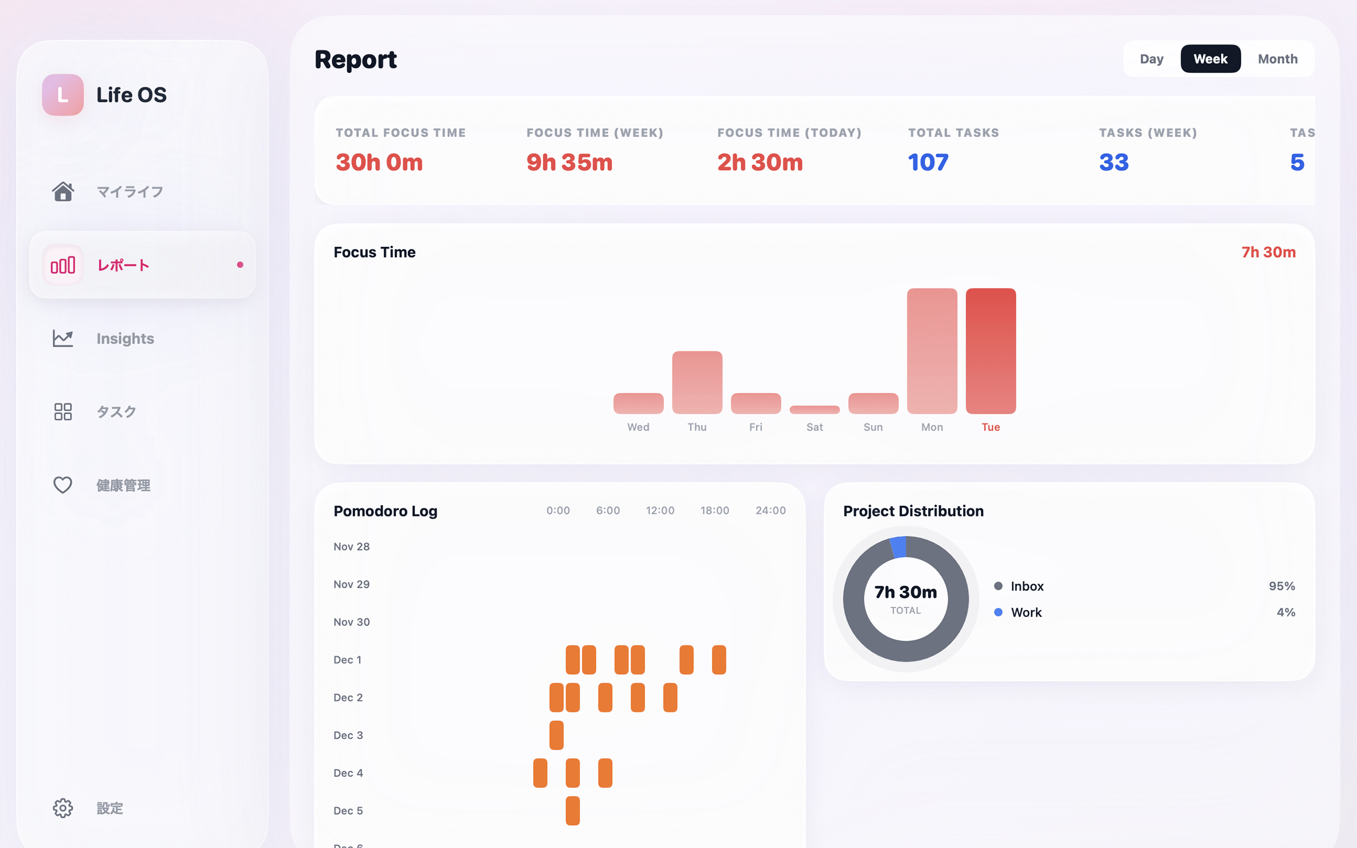Switch report range to Month
This screenshot has width=1357, height=848.
click(x=1277, y=59)
